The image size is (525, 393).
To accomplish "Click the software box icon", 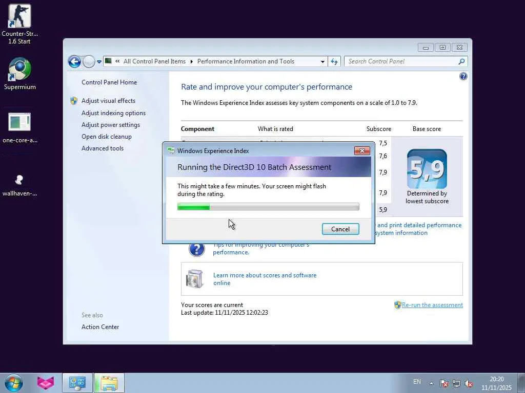I will [x=194, y=279].
